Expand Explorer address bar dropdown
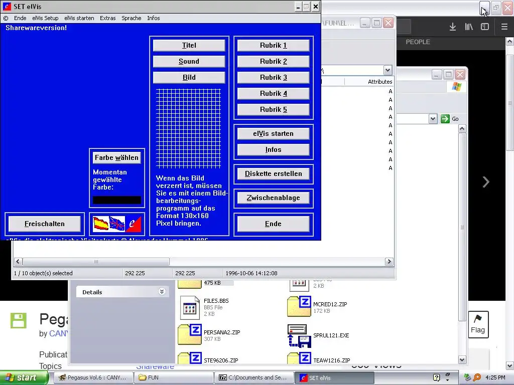Screen dimensions: 514x385 pos(433,119)
